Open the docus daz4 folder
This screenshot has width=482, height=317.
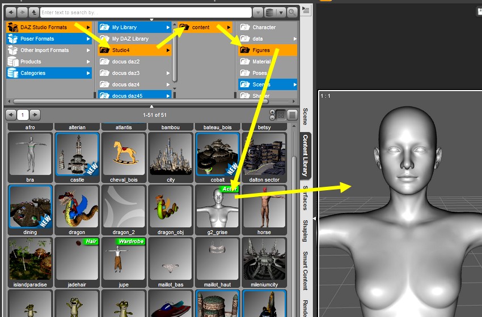[134, 84]
